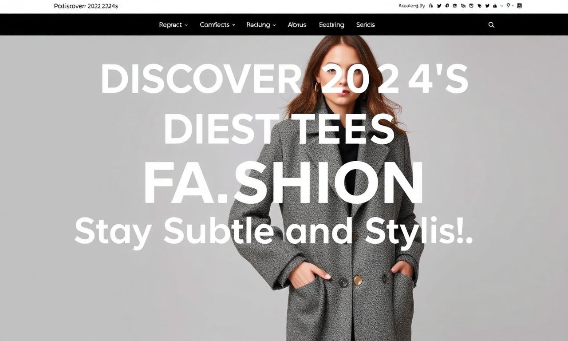The image size is (568, 341).
Task: Click the Stay Subtle and Stylis tagline
Action: pyautogui.click(x=273, y=231)
